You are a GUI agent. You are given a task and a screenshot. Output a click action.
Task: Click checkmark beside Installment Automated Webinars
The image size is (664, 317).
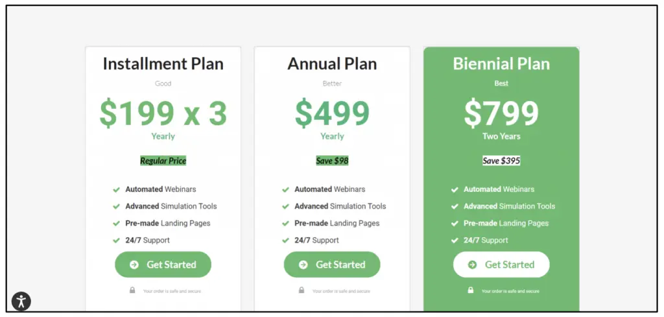116,189
